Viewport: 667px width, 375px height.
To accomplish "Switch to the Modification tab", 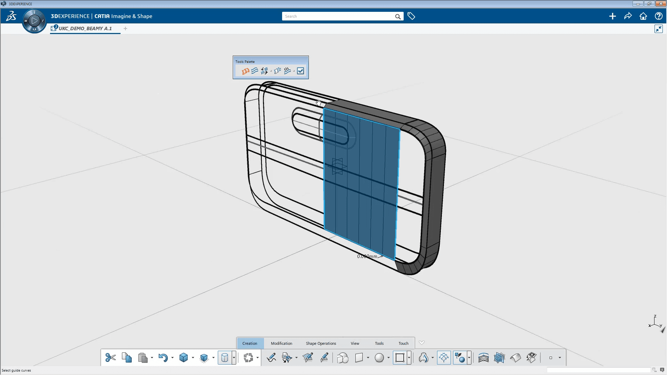I will 281,343.
